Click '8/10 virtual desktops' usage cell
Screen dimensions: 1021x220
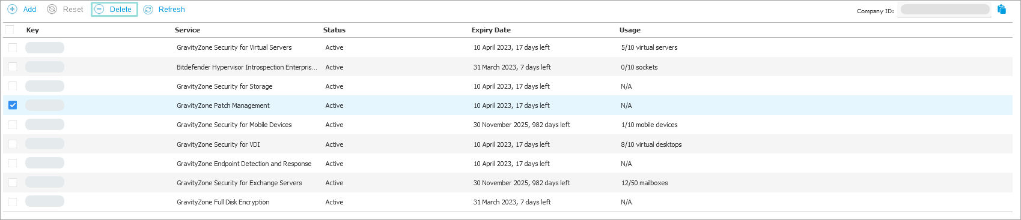point(651,144)
